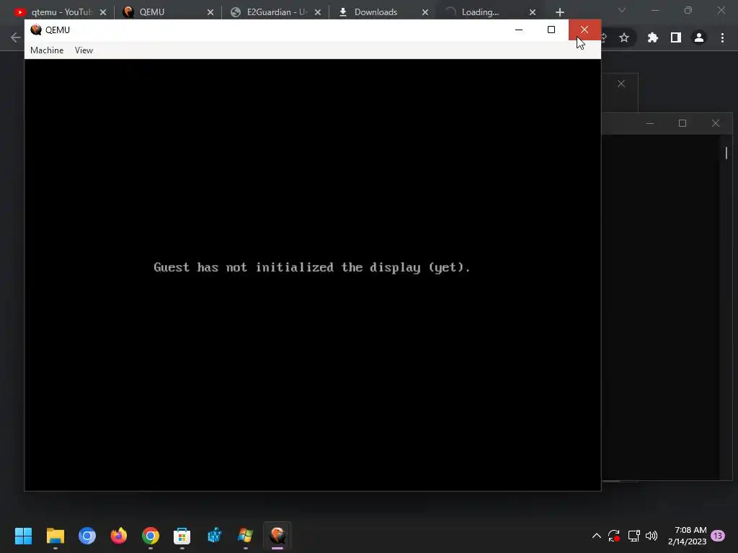Screen dimensions: 738x553
Task: Show hidden system tray icons
Action: [596, 536]
